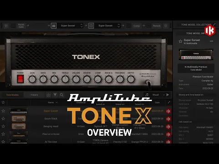Click the REVERB knob on the amp
219x164 pixels.
[x=87, y=79]
